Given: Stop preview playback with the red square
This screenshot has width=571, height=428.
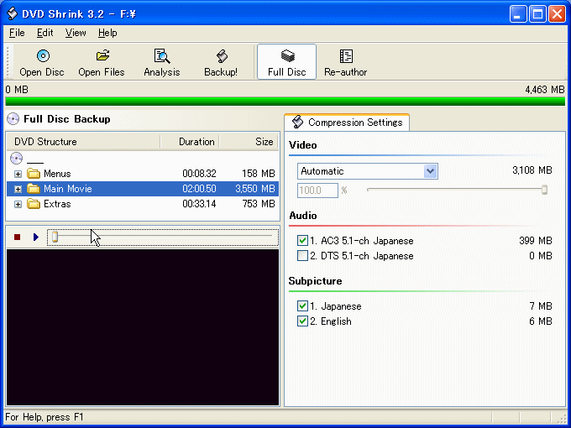Looking at the screenshot, I should click(x=17, y=237).
